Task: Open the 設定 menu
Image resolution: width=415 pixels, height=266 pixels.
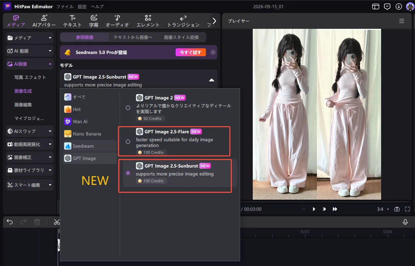Action: pos(82,6)
